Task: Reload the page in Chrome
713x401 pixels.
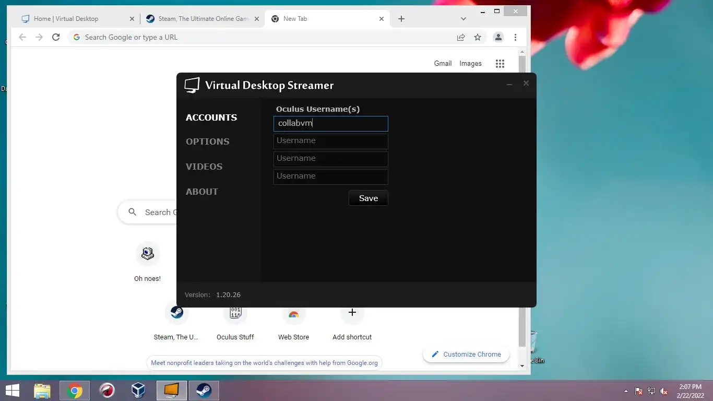Action: click(56, 37)
